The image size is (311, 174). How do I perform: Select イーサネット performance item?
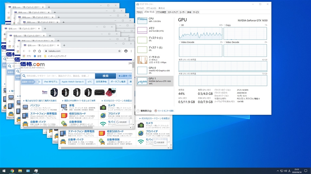coord(155,60)
